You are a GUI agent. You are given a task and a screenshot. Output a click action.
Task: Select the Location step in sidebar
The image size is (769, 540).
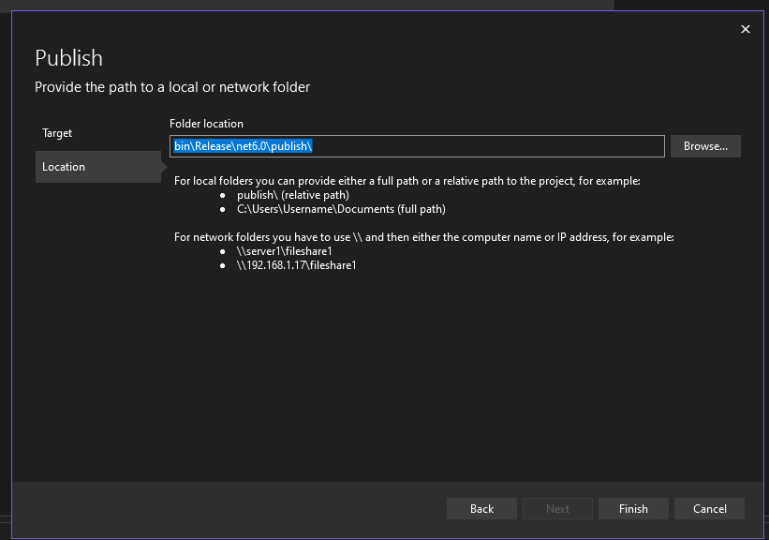(64, 167)
